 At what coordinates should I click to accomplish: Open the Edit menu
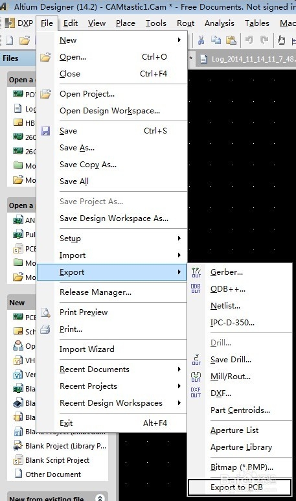coord(71,23)
